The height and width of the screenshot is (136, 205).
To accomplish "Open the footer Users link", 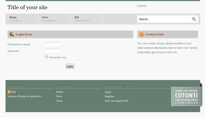I will pos(59,101).
